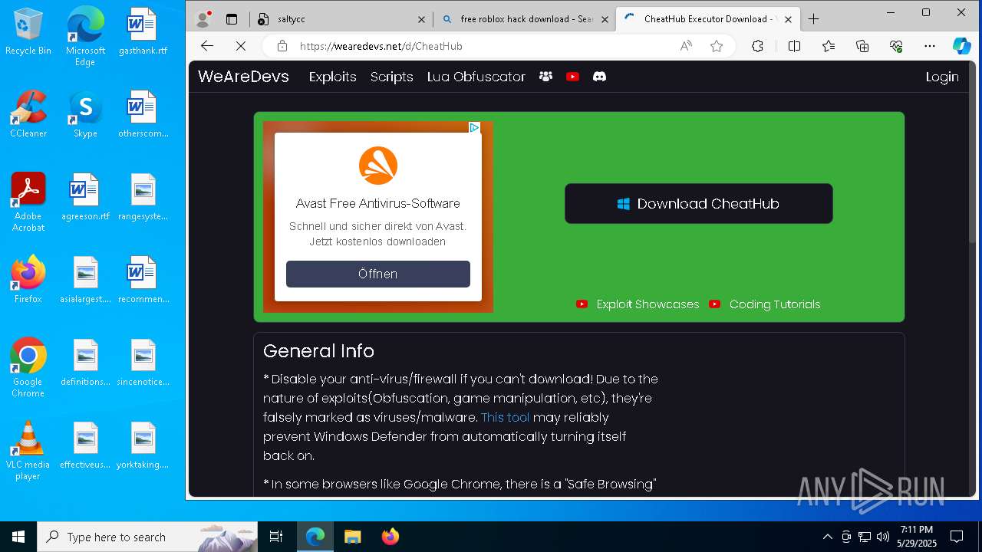982x552 pixels.
Task: Switch to free roblox hack download tab
Action: coord(526,19)
